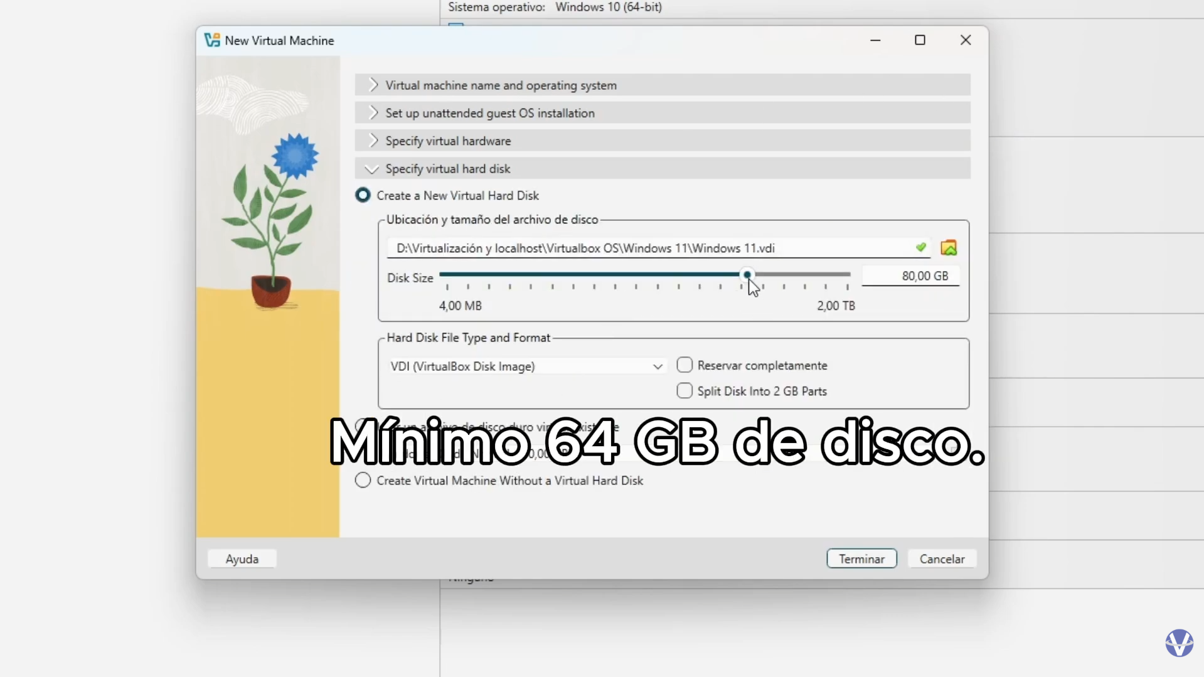Click the Cancelar button
The height and width of the screenshot is (677, 1204).
[x=941, y=558]
